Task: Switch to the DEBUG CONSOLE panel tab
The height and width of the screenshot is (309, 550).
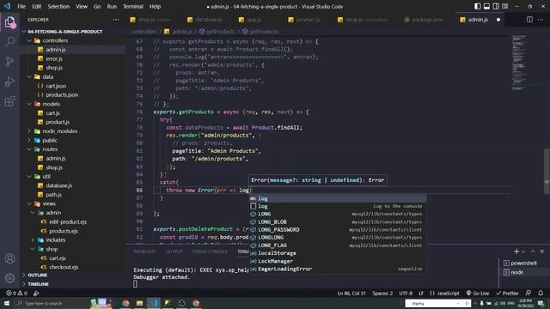Action: (x=210, y=251)
